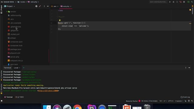Hide the Terminal panel with minus icon
194x109 pixels.
point(189,68)
